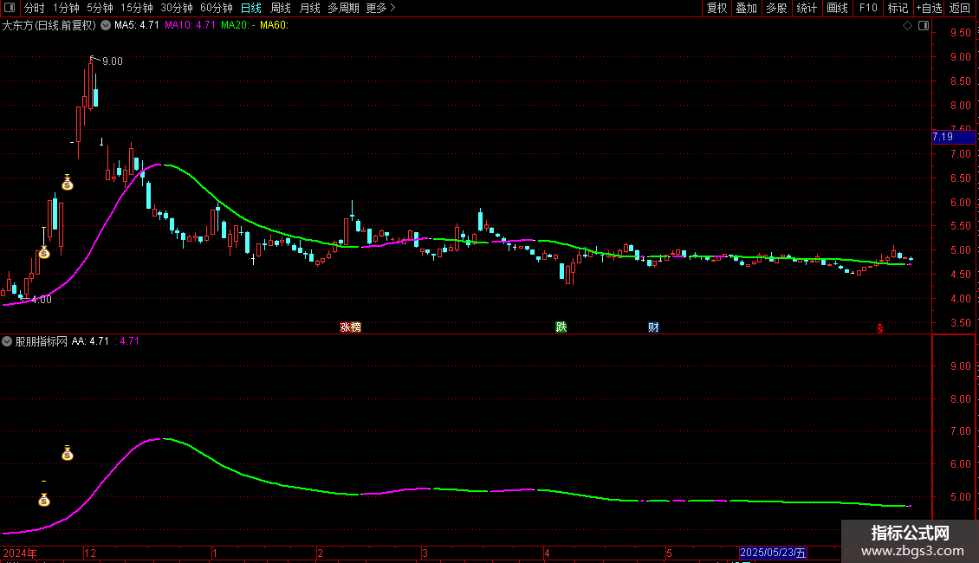Image resolution: width=979 pixels, height=563 pixels.
Task: Switch to 周线 weekly chart
Action: [281, 8]
